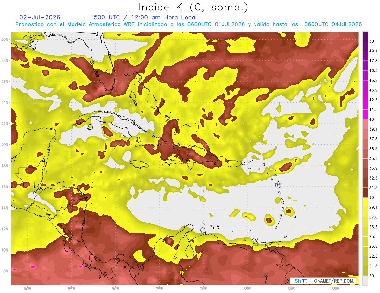Click the colorbar value "33.9"
This screenshot has height=293, width=380.
click(373, 168)
